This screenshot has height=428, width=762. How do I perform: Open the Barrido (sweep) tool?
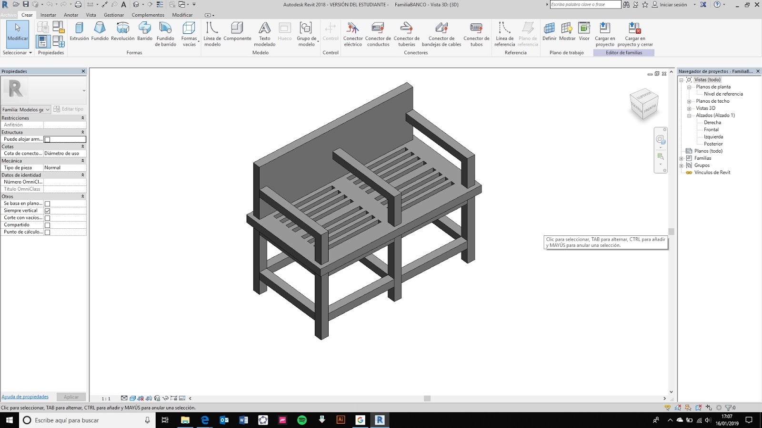(x=144, y=33)
